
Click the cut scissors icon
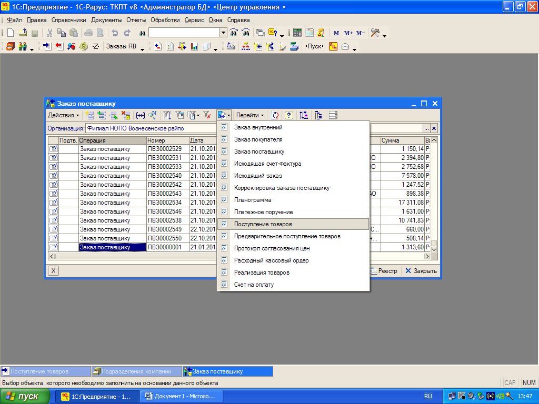pyautogui.click(x=49, y=33)
